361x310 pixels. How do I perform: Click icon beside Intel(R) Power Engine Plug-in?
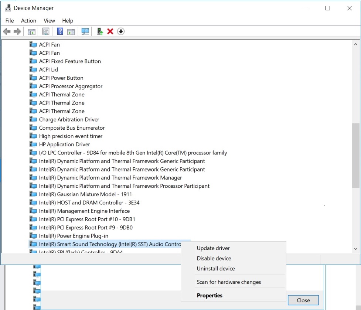click(33, 236)
